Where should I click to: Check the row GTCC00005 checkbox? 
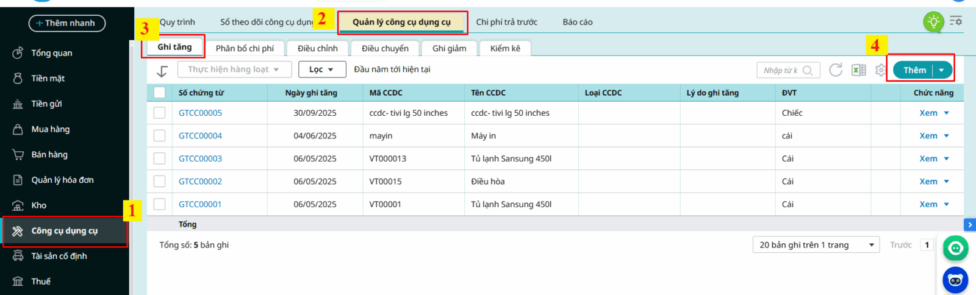pyautogui.click(x=160, y=113)
